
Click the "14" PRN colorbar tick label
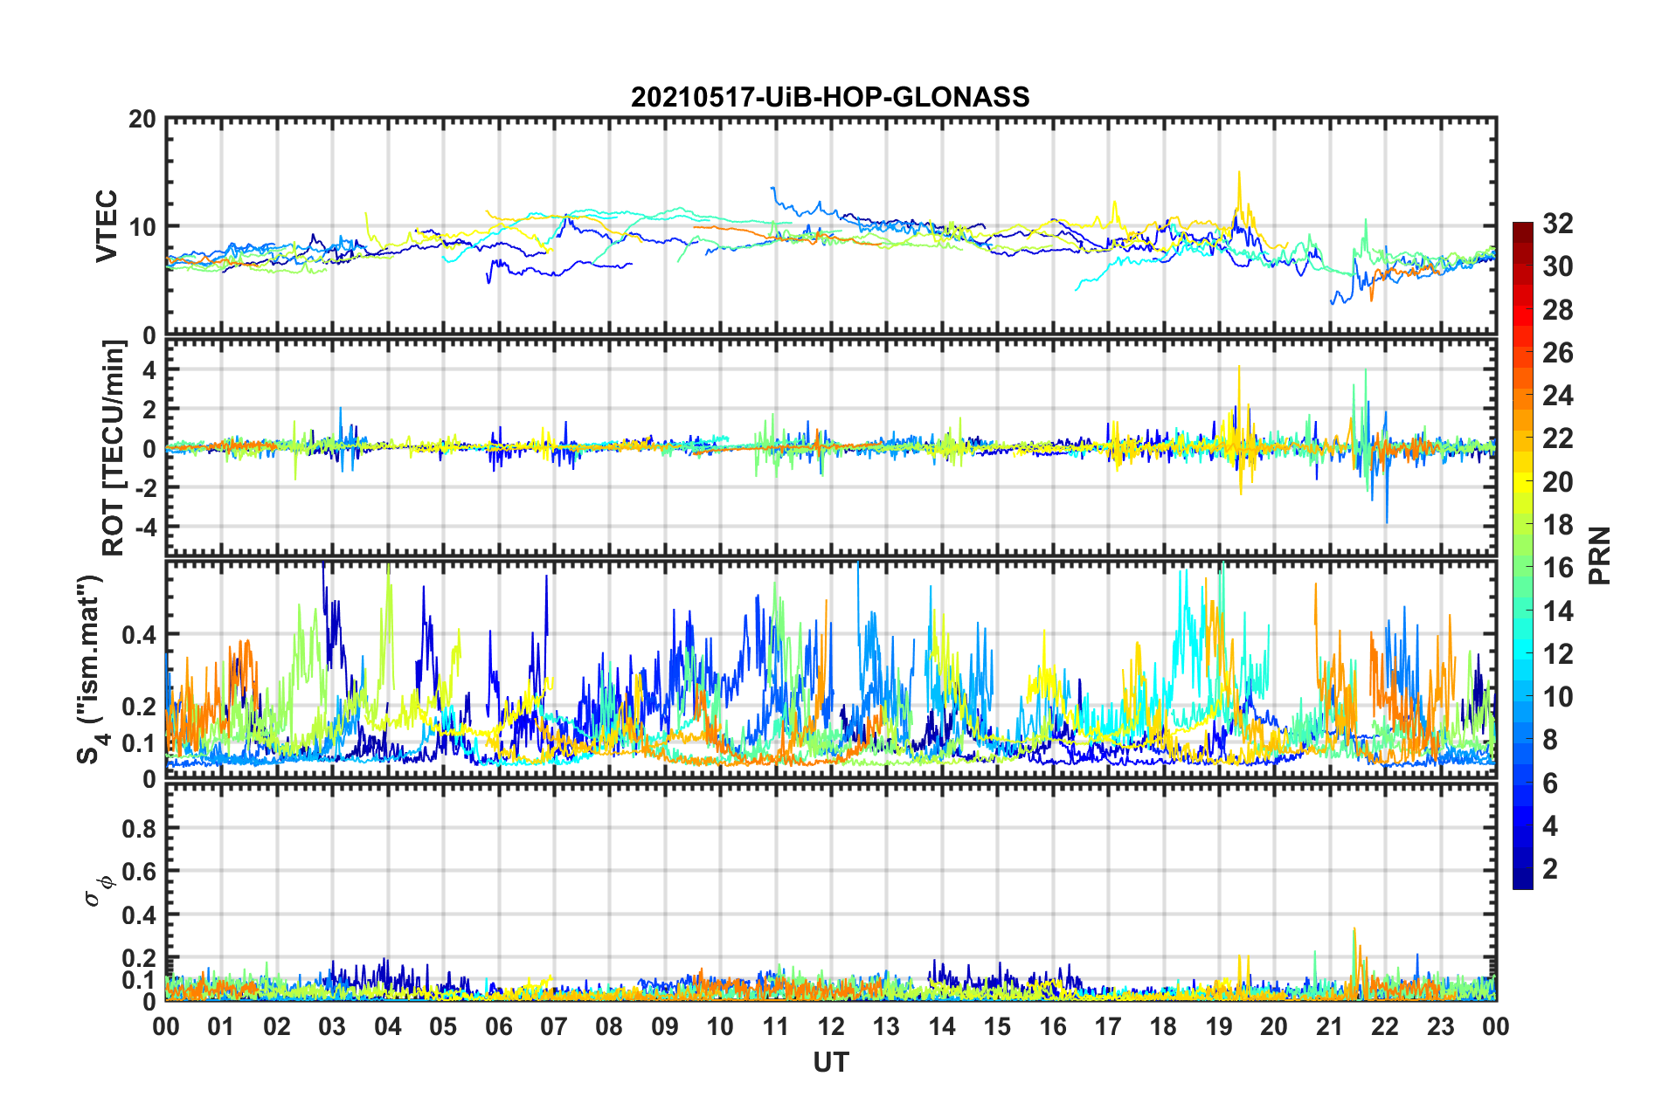pos(1558,611)
